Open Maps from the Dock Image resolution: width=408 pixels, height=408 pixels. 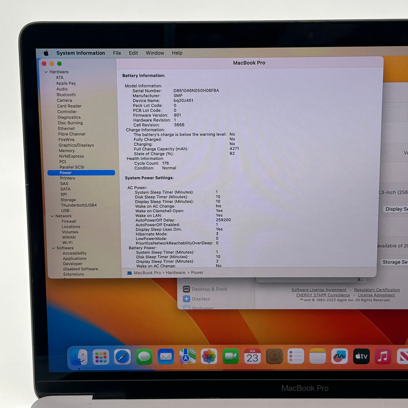pos(187,356)
